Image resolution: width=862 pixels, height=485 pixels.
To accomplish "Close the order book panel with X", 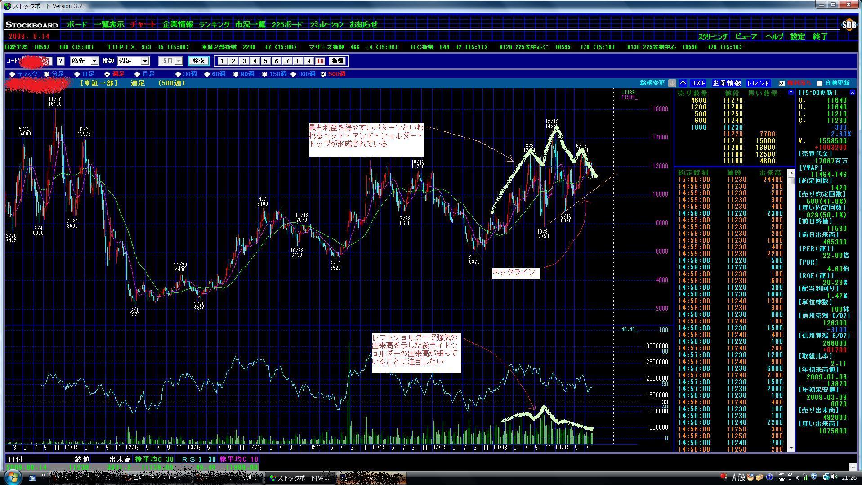I will [x=791, y=92].
